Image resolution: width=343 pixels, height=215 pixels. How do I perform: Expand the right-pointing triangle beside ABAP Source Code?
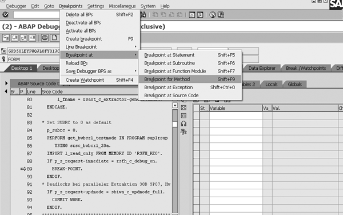click(x=6, y=83)
